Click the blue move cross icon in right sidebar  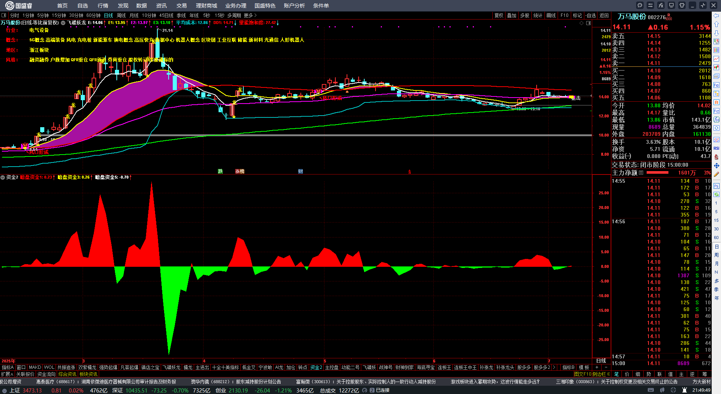click(x=716, y=165)
